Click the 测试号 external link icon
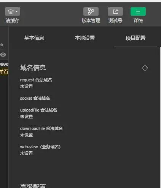This screenshot has width=161, height=188. coord(115,11)
